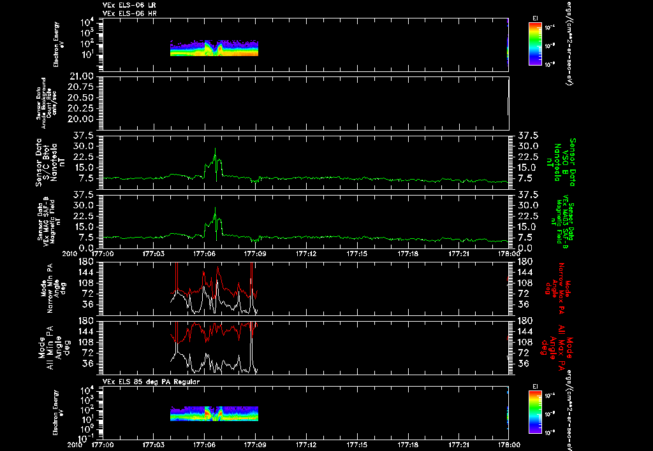This screenshot has width=653, height=451.
Task: Click the 'VEx ELS-06 LR' title text
Action: tap(129, 5)
